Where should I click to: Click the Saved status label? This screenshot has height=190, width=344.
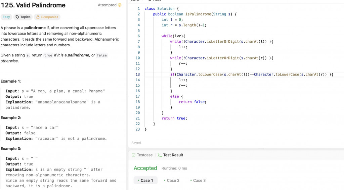pos(136,143)
